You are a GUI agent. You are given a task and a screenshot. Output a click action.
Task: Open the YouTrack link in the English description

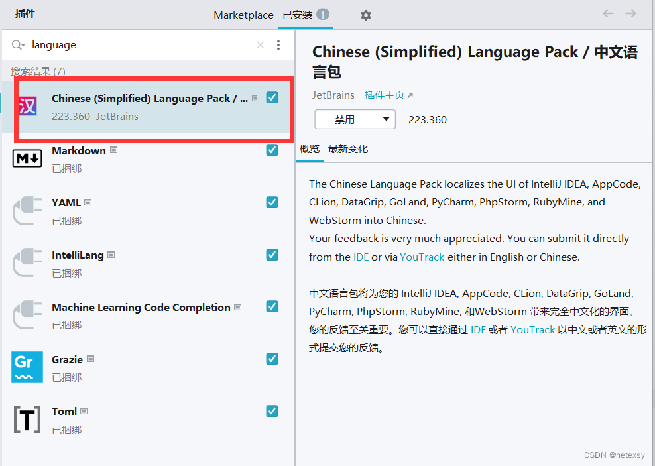422,257
